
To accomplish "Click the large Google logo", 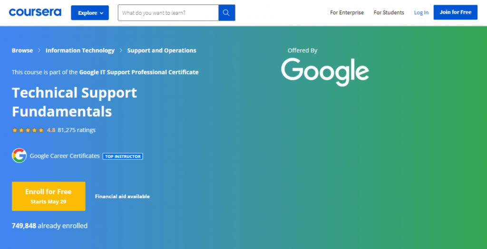I will pos(325,72).
